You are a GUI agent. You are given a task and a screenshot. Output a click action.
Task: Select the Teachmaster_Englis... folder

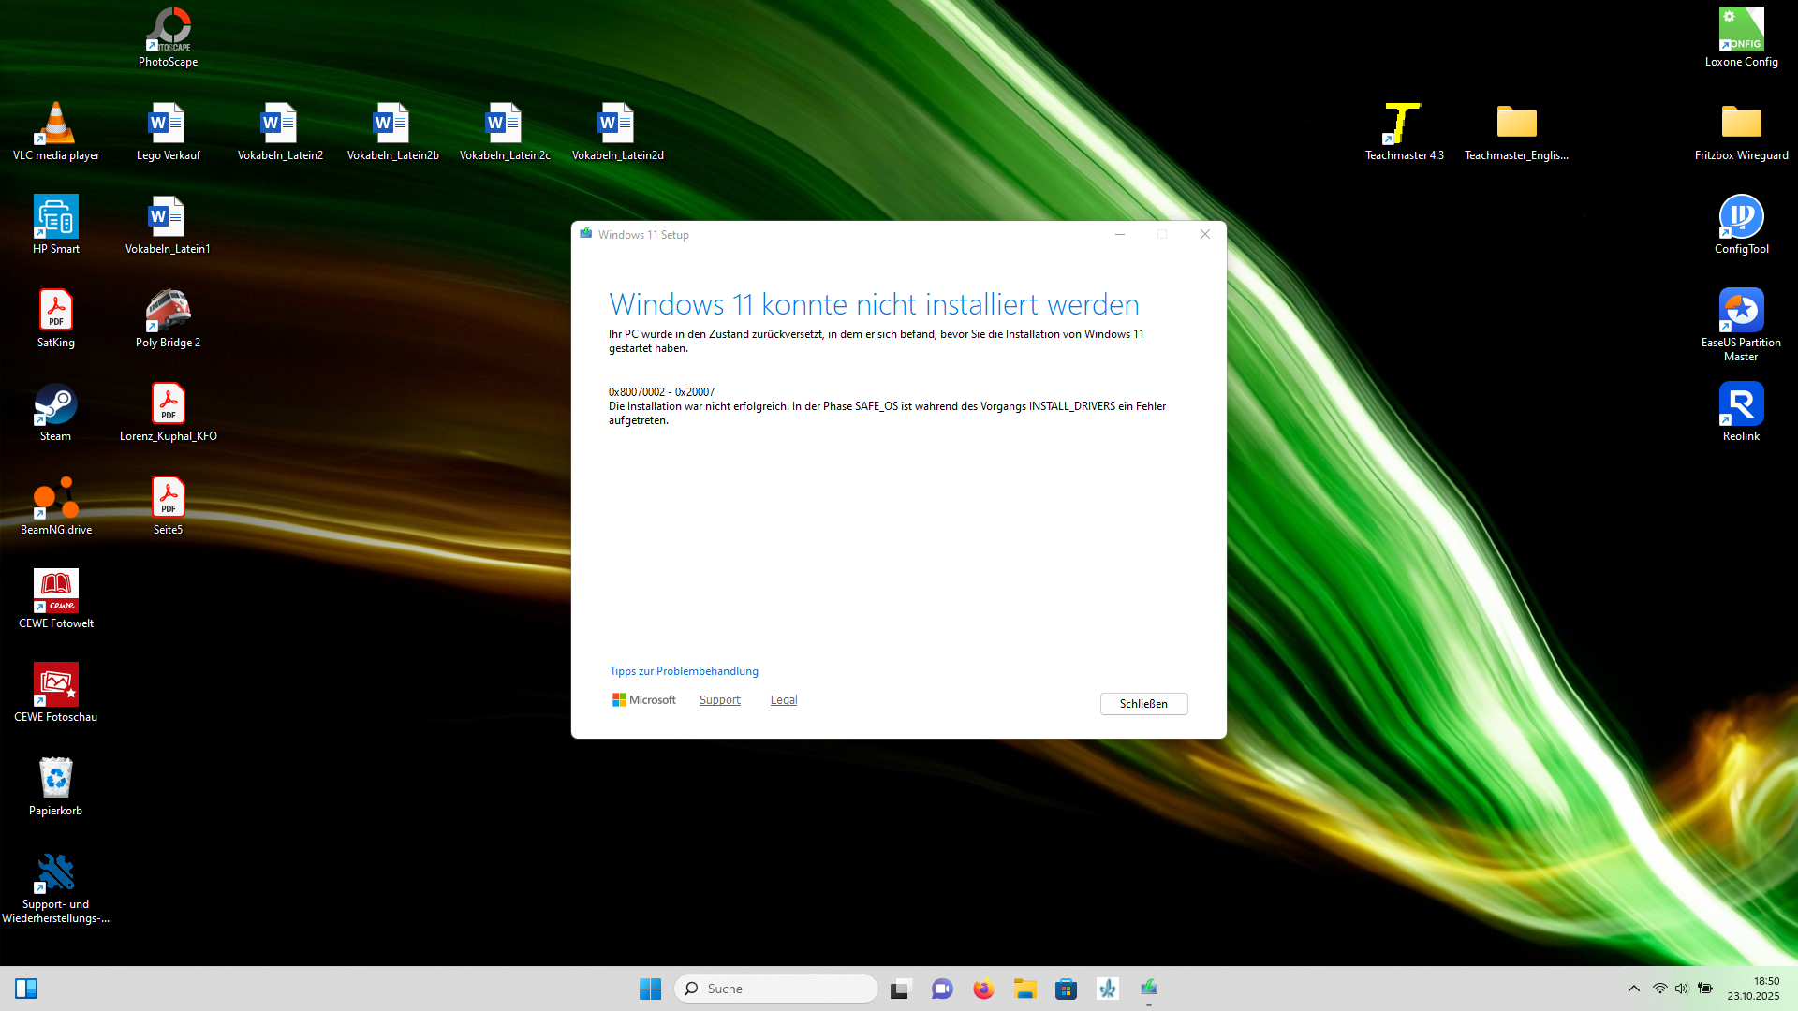pyautogui.click(x=1516, y=131)
